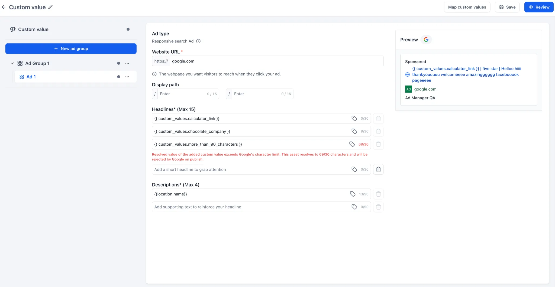The height and width of the screenshot is (287, 555).
Task: Click the Save button
Action: (507, 7)
